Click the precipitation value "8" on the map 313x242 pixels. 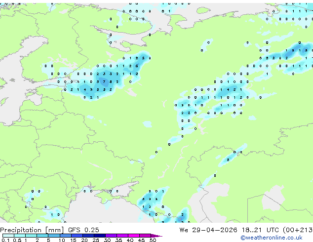tap(111, 81)
